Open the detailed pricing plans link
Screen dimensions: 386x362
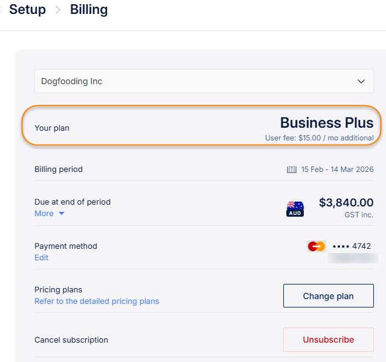click(x=97, y=301)
